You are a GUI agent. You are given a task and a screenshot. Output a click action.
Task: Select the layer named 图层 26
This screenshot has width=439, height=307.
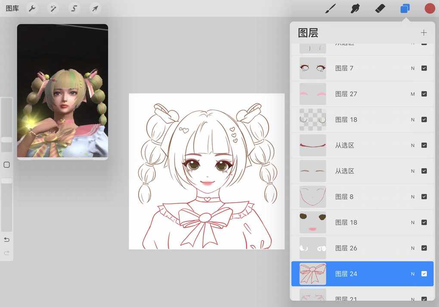click(346, 248)
